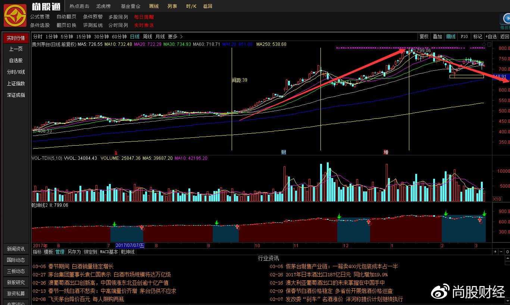Click the 增 marker on the chart axis
The image size is (510, 305).
(x=386, y=152)
